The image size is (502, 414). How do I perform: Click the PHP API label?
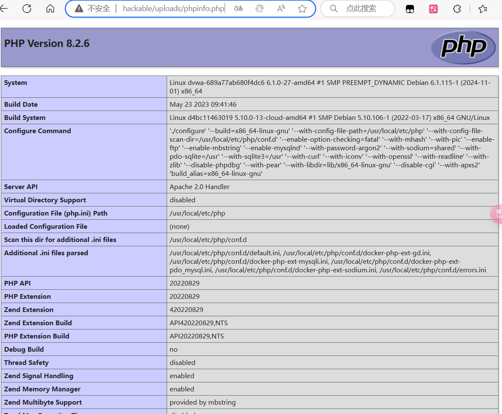[x=17, y=283]
